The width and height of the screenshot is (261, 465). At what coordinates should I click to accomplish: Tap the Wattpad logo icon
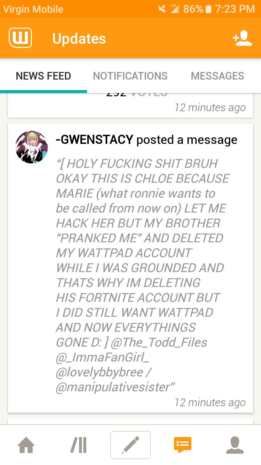coord(20,38)
